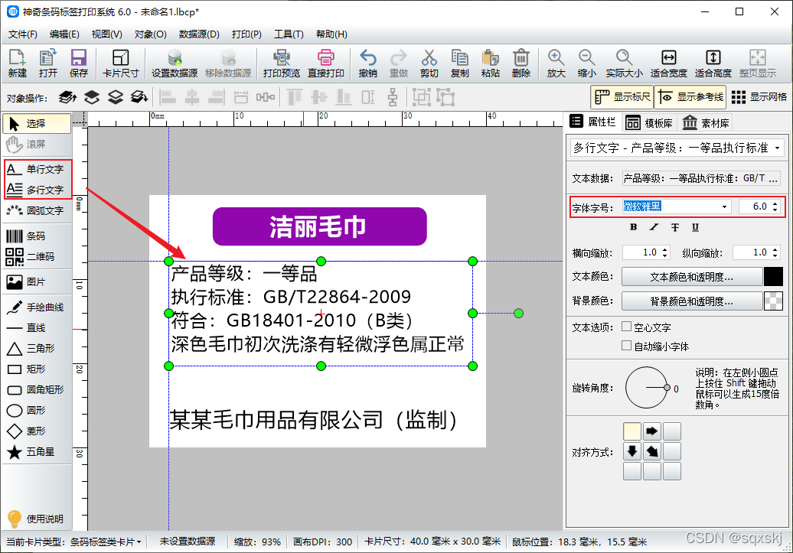Cut selection with 剪切 scissors icon
Screen dimensions: 793x553
[x=429, y=63]
